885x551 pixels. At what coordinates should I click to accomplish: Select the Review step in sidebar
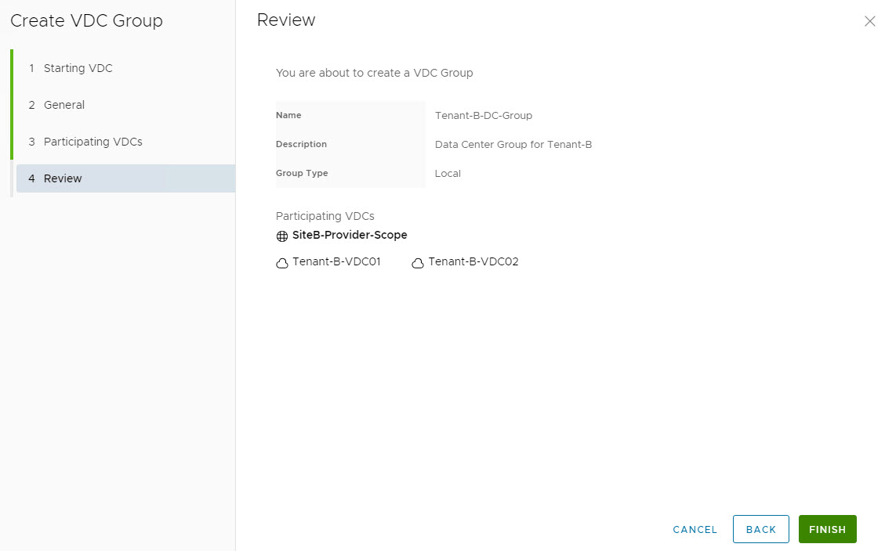pos(63,178)
